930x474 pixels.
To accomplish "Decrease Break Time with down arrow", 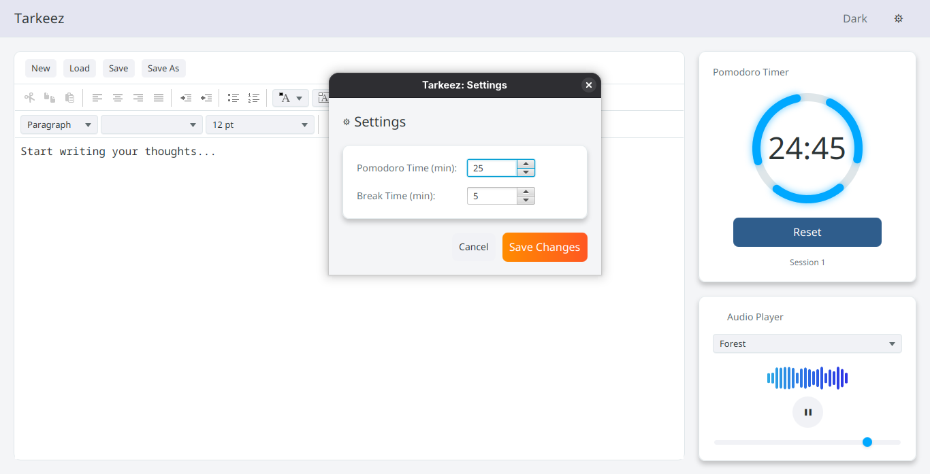I will coord(526,201).
